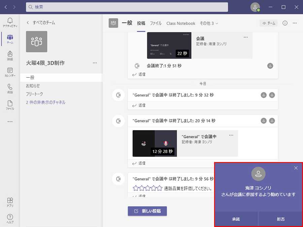
Task: Click the チーム visibility button in header
Action: pyautogui.click(x=269, y=23)
